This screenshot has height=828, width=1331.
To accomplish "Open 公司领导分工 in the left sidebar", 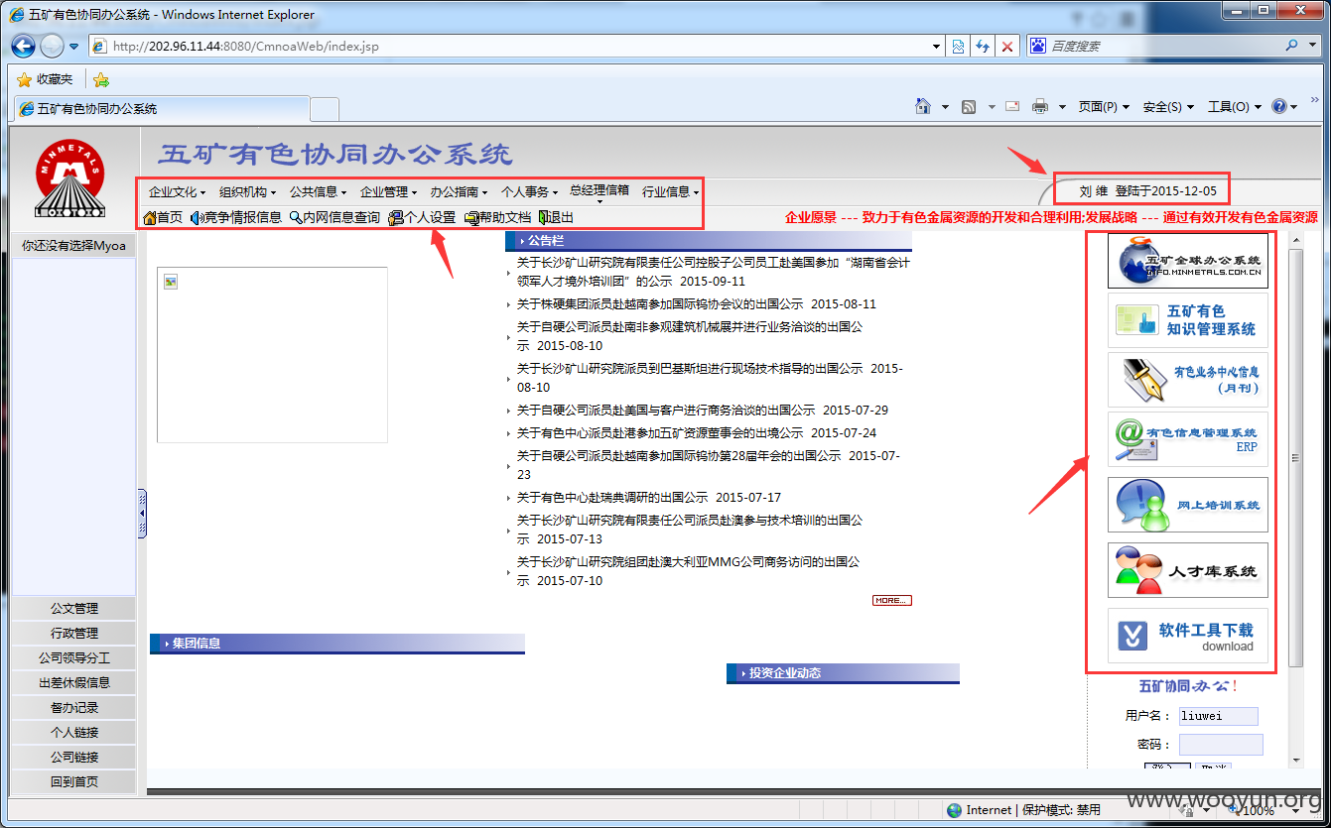I will [x=74, y=658].
